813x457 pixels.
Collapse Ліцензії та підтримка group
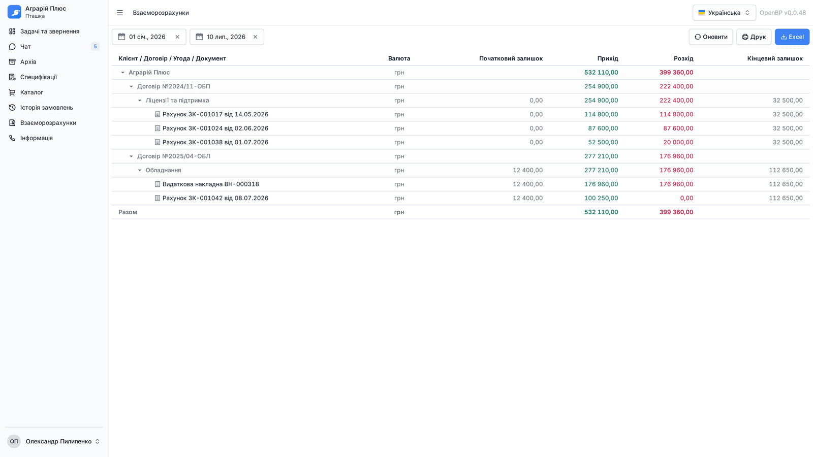click(x=140, y=101)
